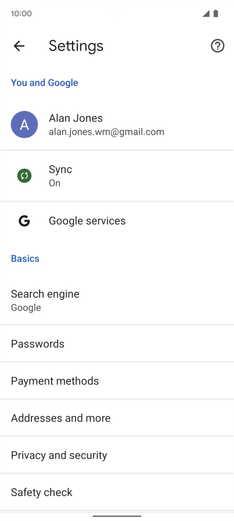Open Payment methods
The width and height of the screenshot is (234, 521).
[117, 381]
